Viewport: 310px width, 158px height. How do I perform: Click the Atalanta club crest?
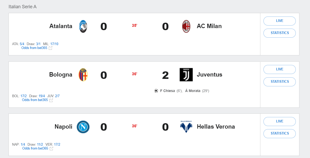point(83,27)
